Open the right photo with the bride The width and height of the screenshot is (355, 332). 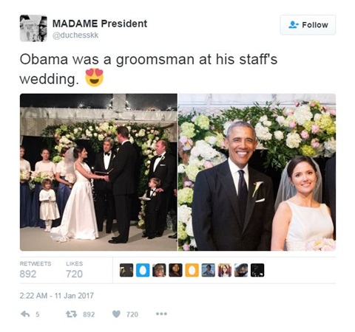click(257, 172)
